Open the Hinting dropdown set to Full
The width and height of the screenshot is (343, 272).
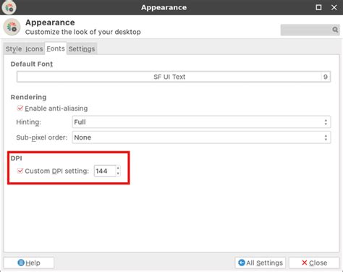pyautogui.click(x=201, y=122)
